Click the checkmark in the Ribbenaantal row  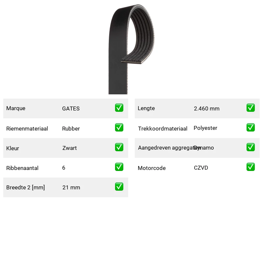coord(119,167)
